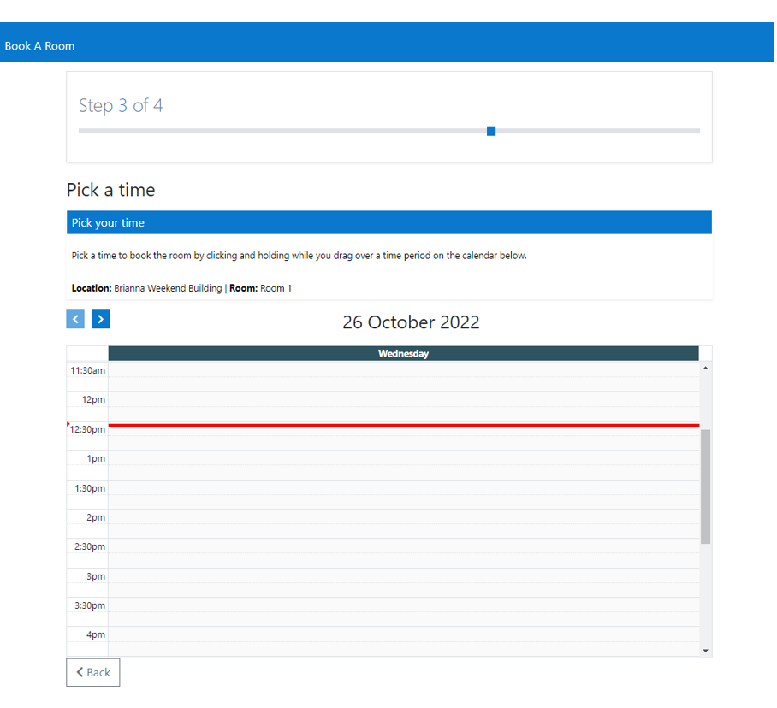Click the calendar scrollbar up arrow
This screenshot has width=777, height=708.
point(705,369)
